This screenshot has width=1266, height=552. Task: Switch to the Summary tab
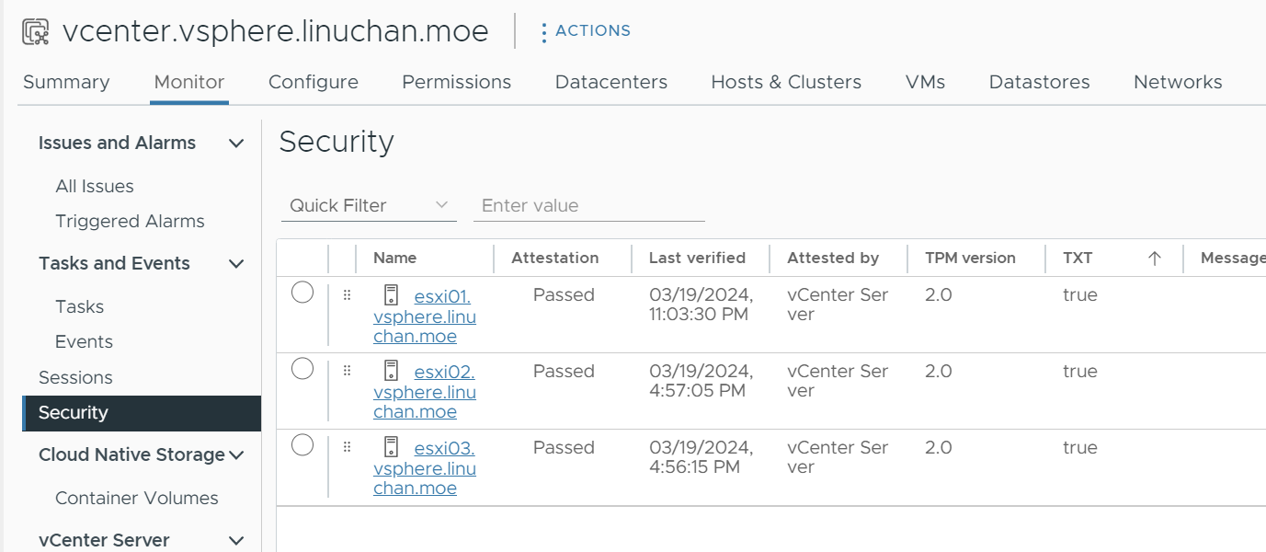pyautogui.click(x=66, y=82)
